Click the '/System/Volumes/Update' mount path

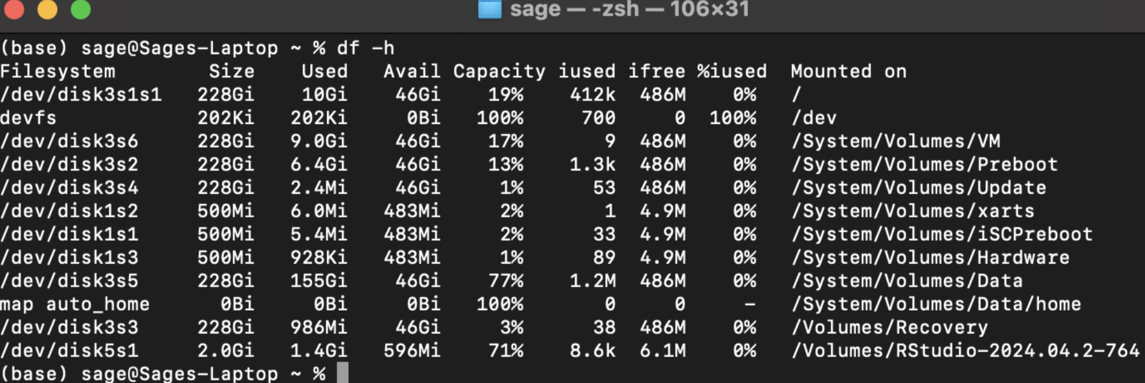pos(918,187)
